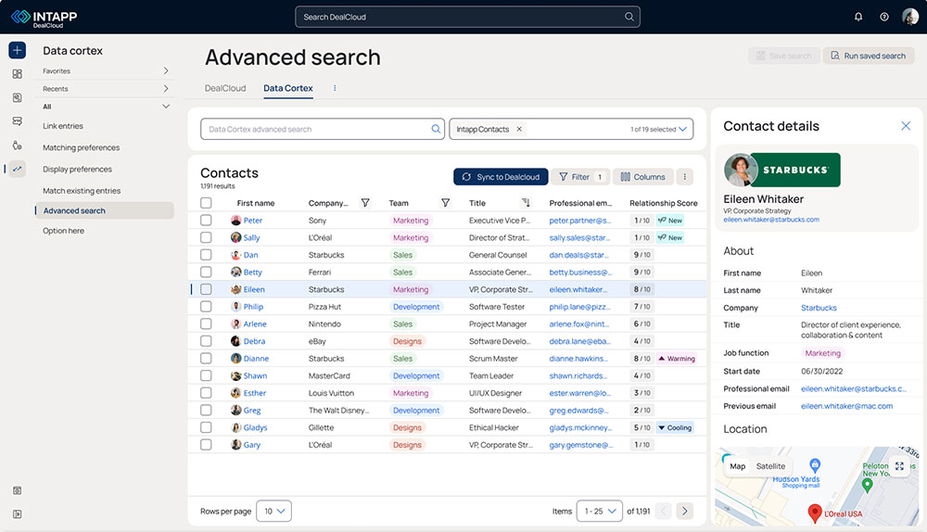Focus the Data Cortex advanced search field

(323, 129)
